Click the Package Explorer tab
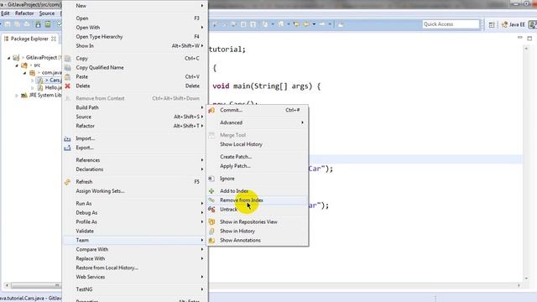The image size is (537, 302). (29, 39)
